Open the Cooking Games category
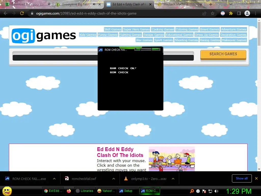The height and width of the screenshot is (196, 261). (x=163, y=29)
